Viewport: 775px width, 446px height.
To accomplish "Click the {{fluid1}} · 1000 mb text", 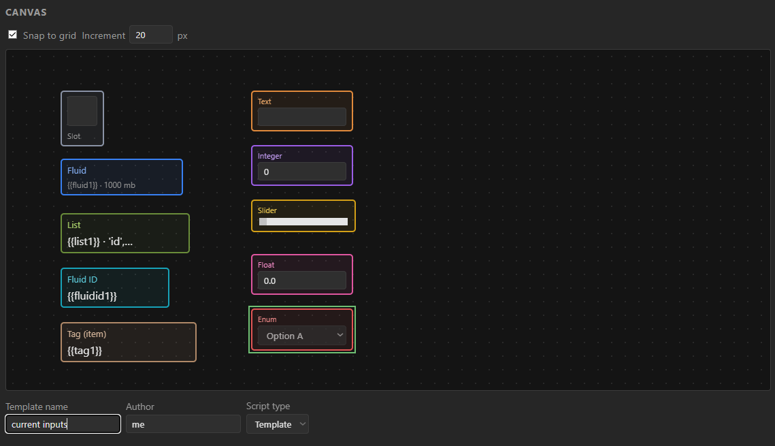I will 101,185.
